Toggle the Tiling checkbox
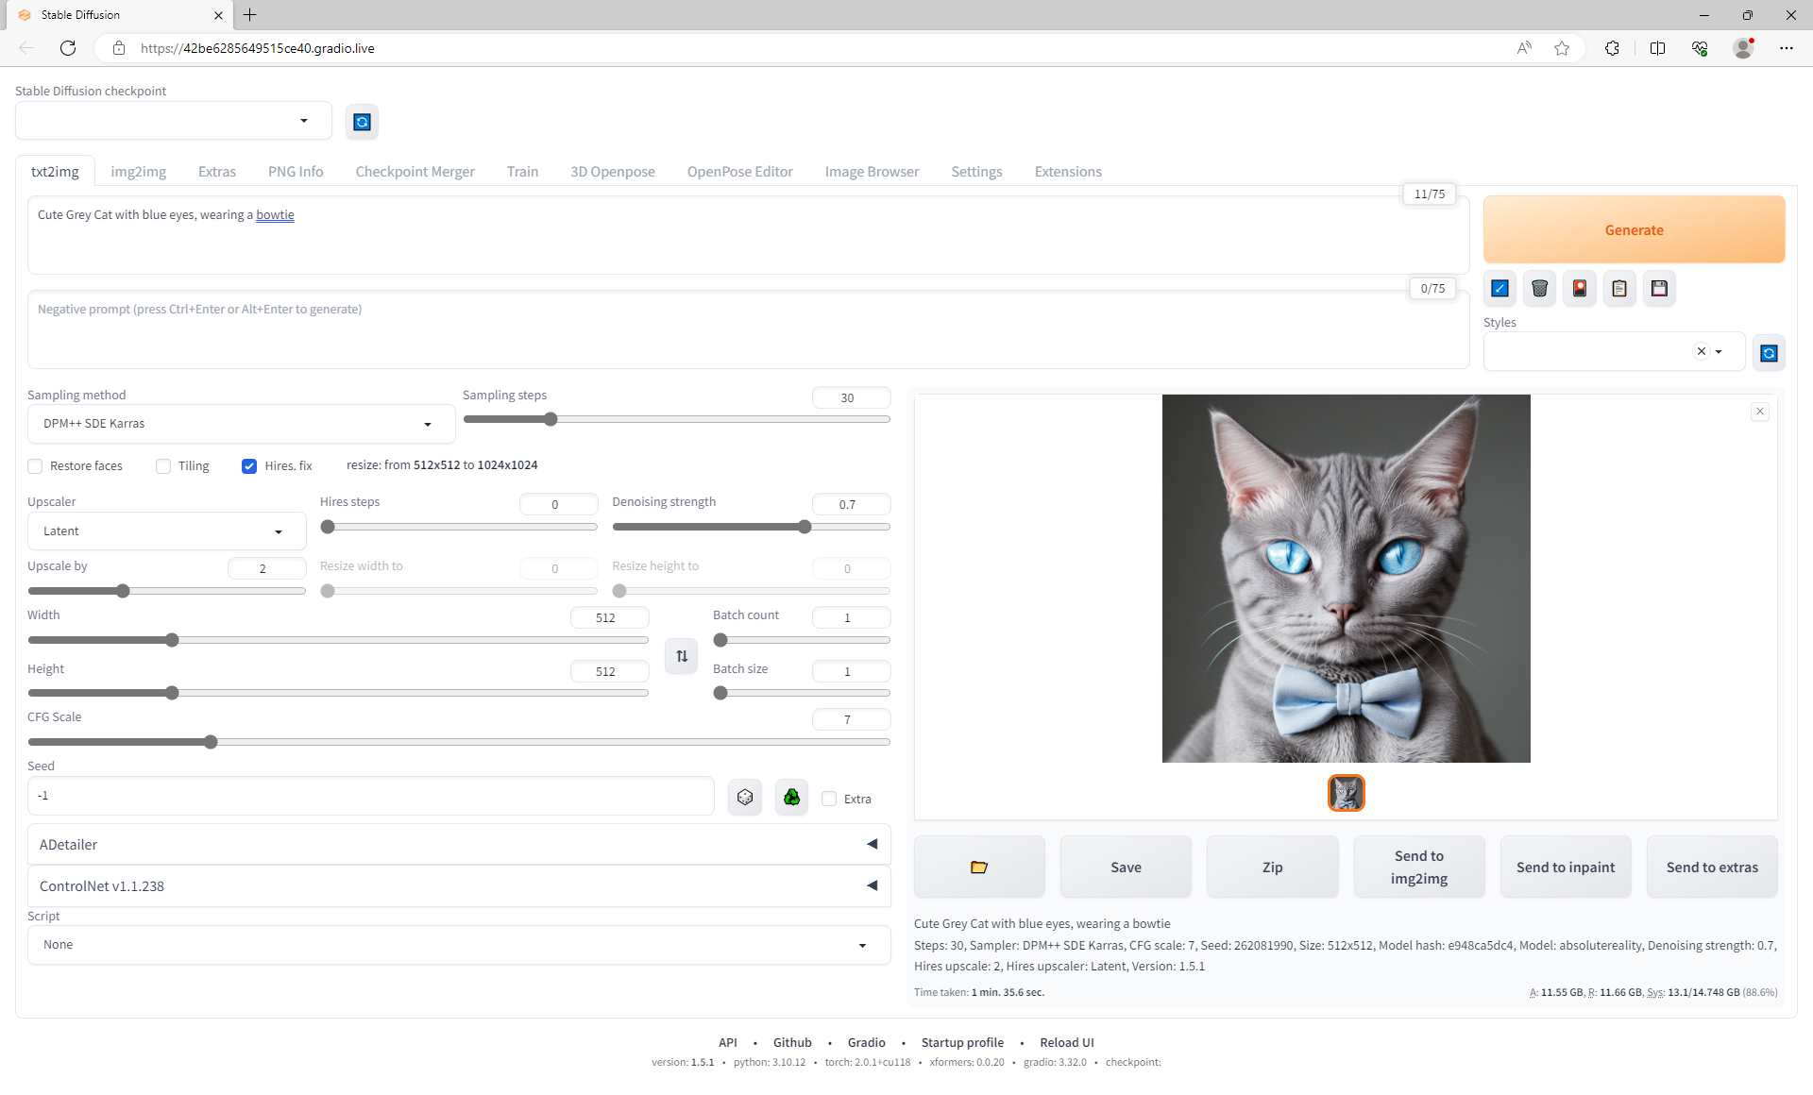1813x1095 pixels. coord(163,466)
